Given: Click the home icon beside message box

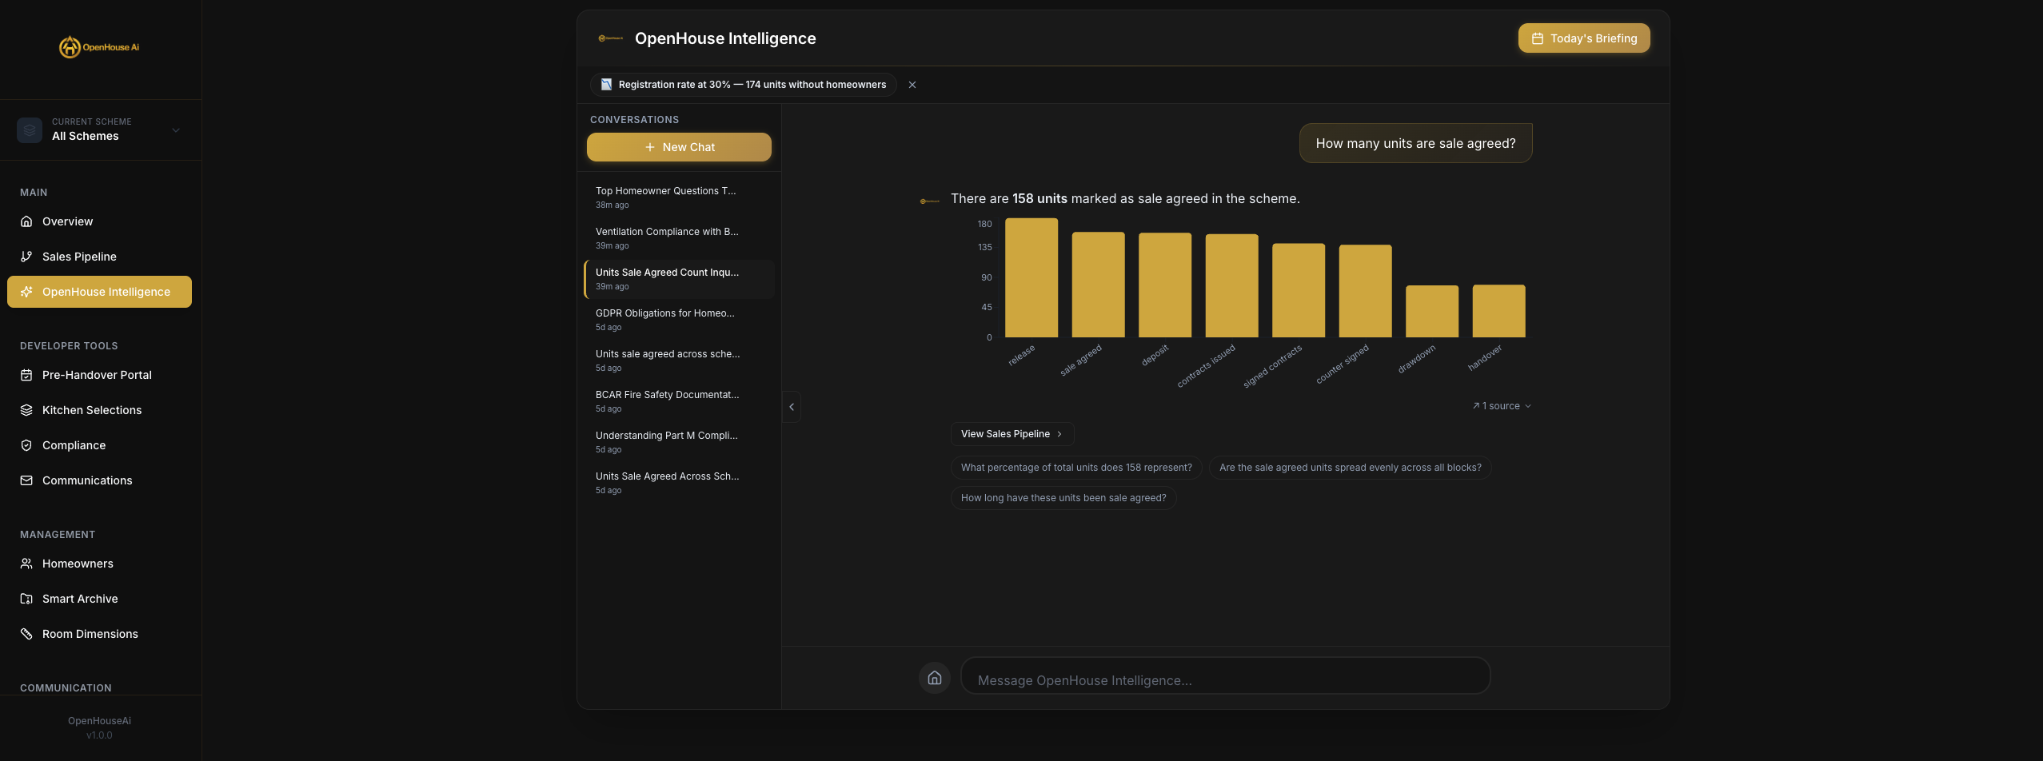Looking at the screenshot, I should coord(934,678).
